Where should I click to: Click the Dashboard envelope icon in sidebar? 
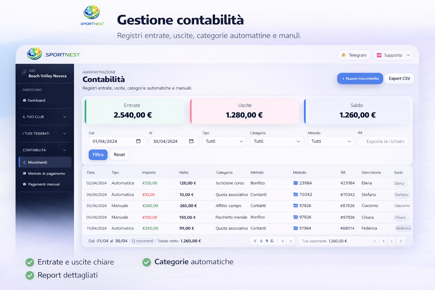(24, 100)
